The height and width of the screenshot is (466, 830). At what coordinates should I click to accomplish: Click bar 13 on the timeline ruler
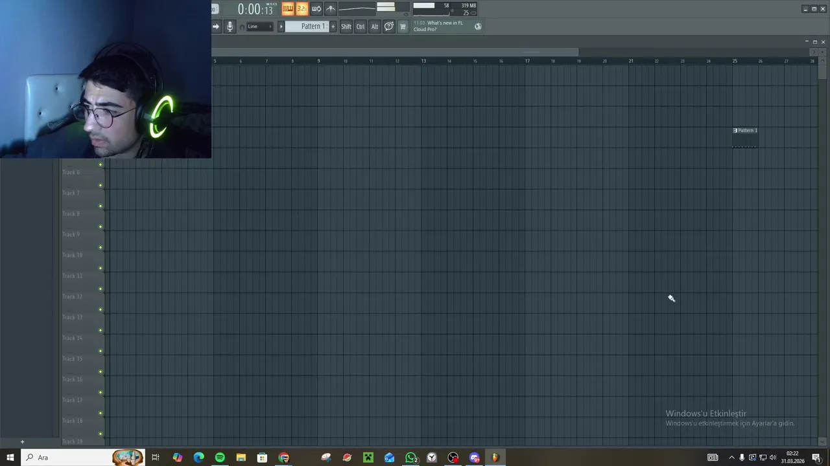423,61
